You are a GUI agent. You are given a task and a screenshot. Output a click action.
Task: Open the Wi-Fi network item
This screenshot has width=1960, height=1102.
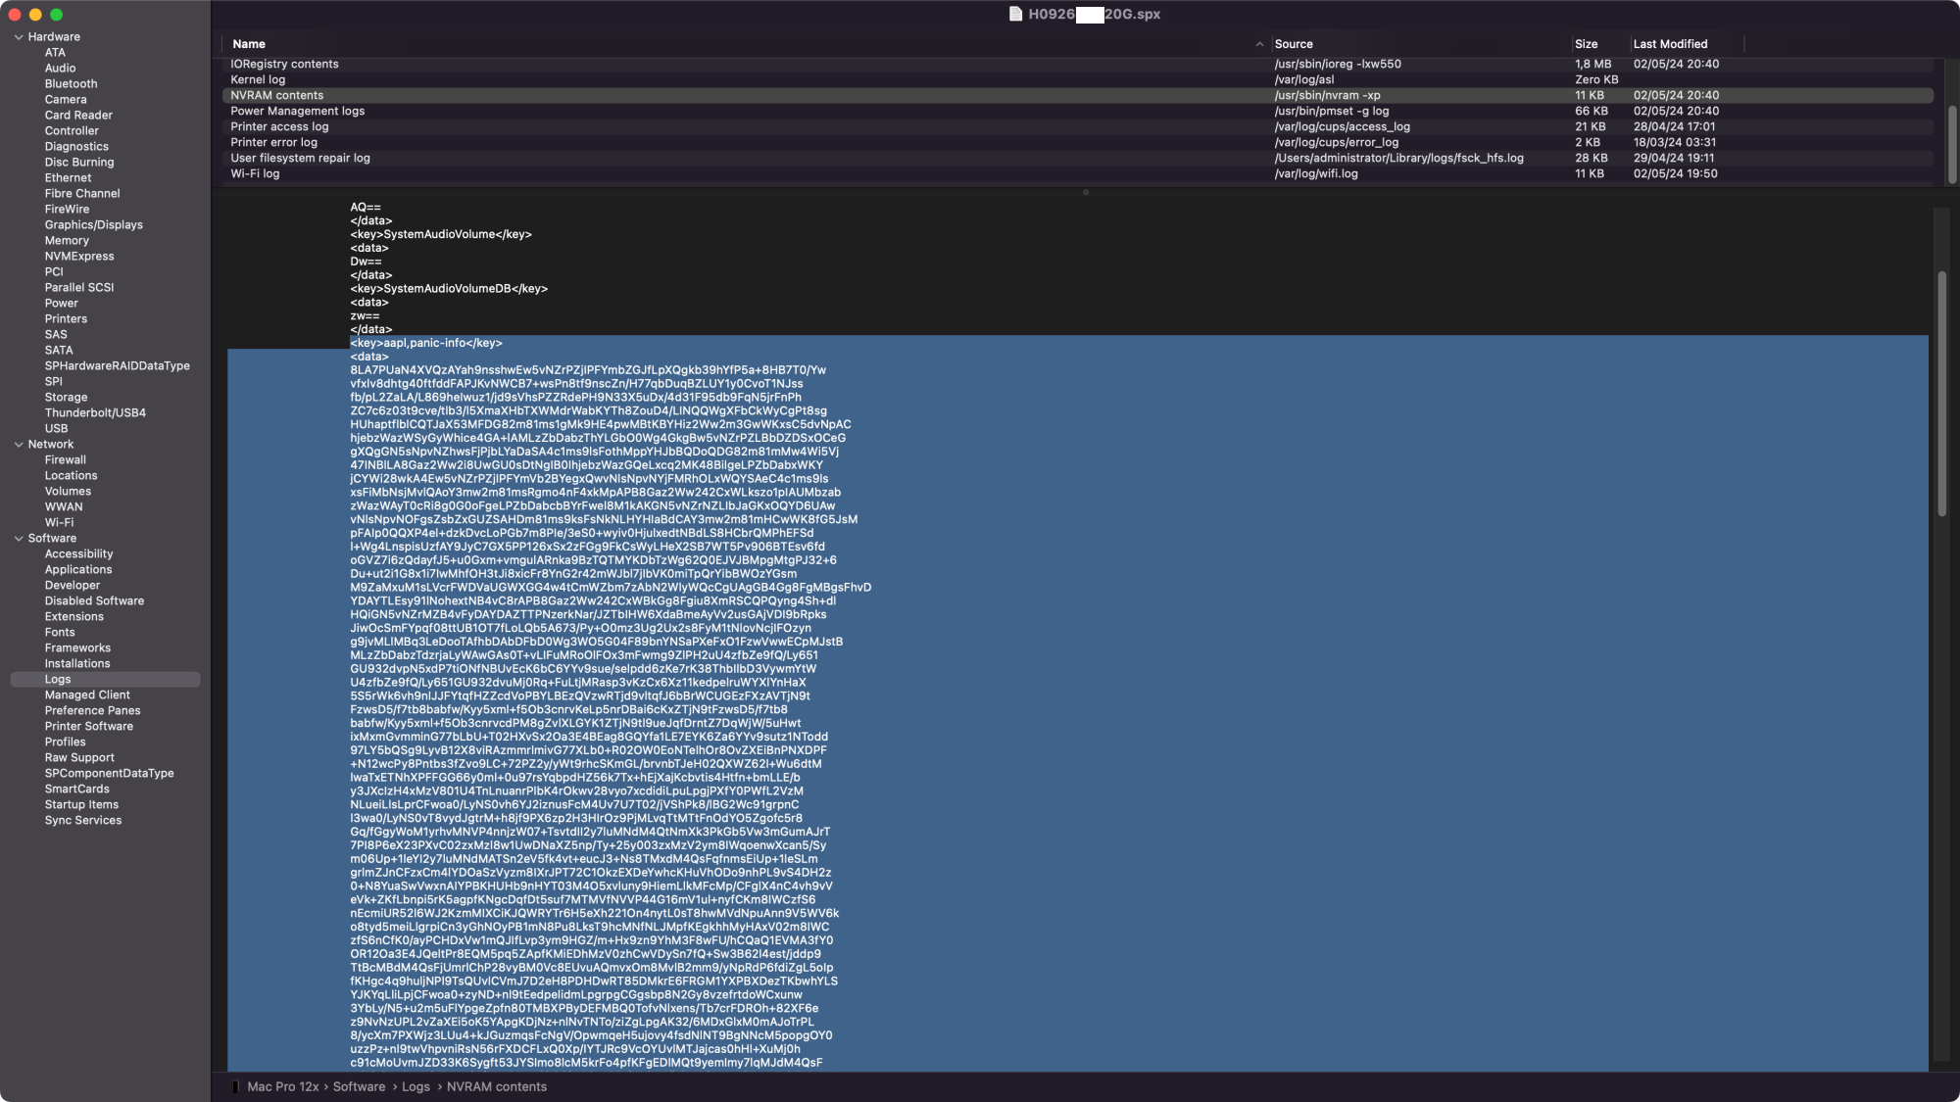(x=59, y=523)
